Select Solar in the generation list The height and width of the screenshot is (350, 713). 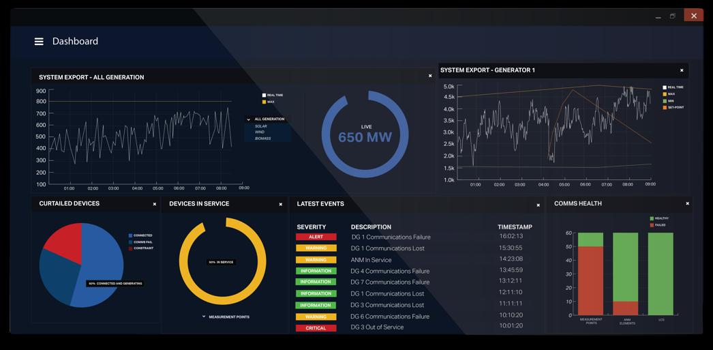260,126
